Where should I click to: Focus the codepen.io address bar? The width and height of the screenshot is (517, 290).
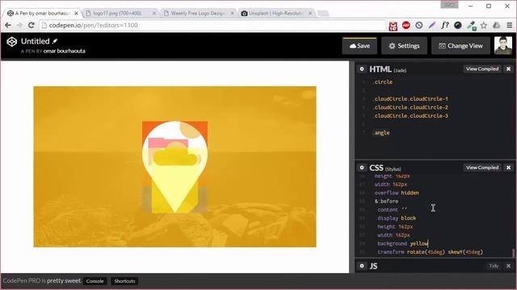[212, 25]
